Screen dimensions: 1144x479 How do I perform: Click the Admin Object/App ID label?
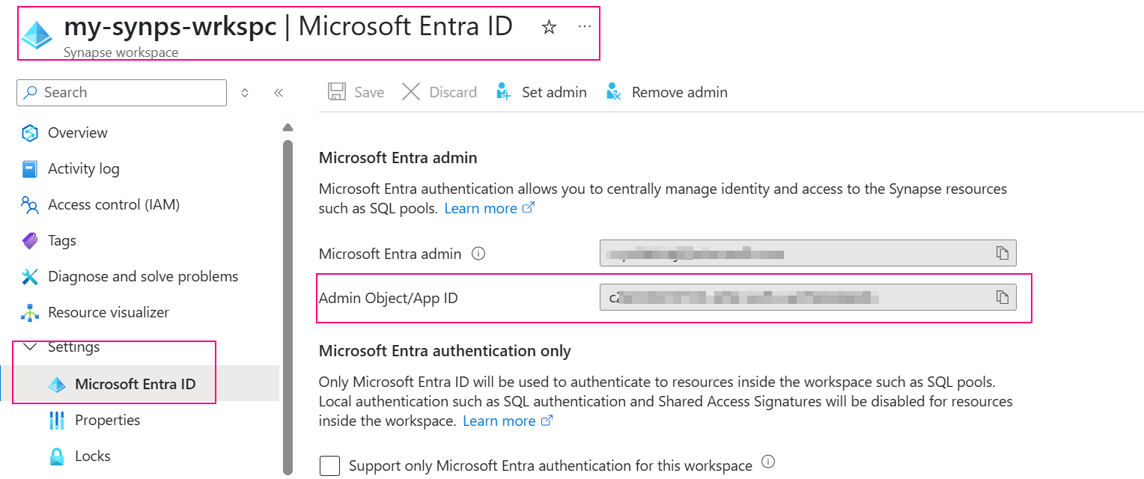(x=388, y=298)
